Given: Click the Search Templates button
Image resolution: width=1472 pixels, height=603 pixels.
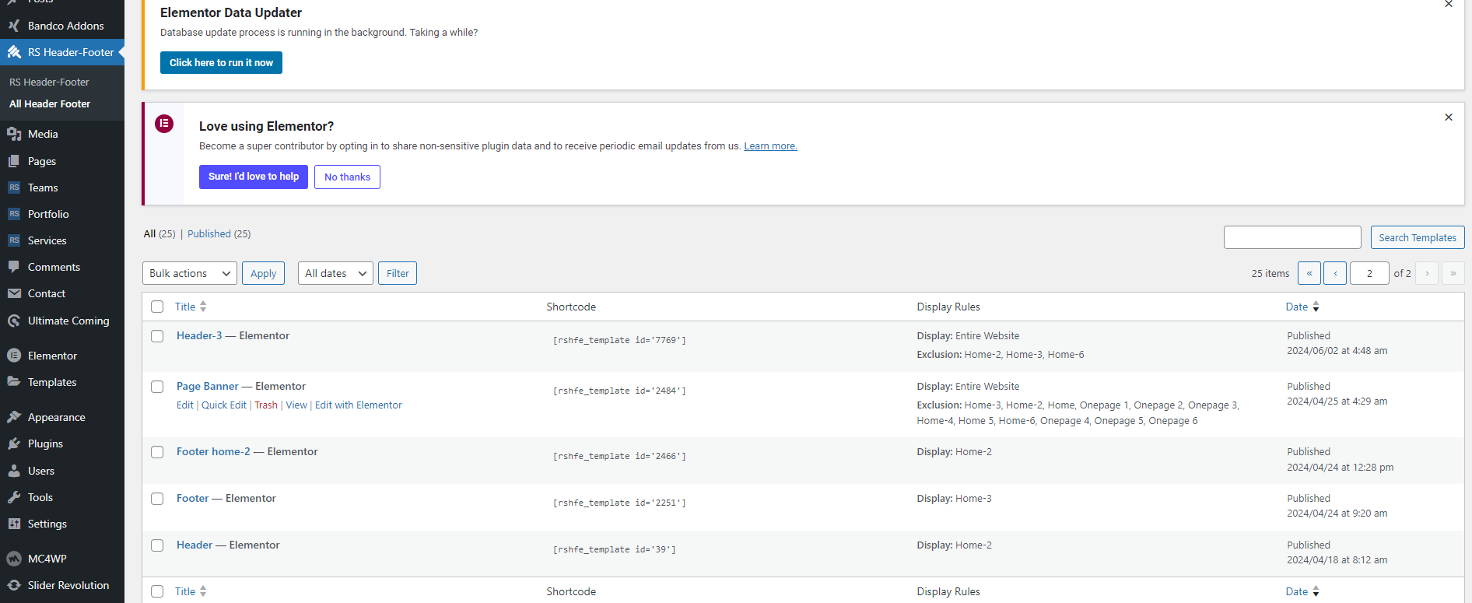Looking at the screenshot, I should coord(1418,237).
